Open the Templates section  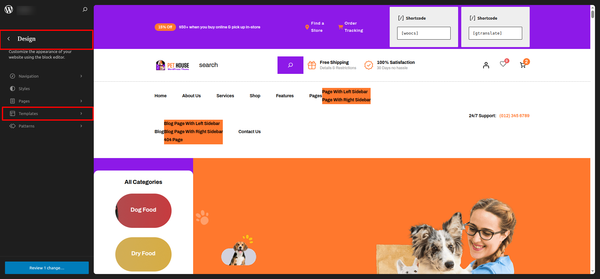click(x=47, y=113)
